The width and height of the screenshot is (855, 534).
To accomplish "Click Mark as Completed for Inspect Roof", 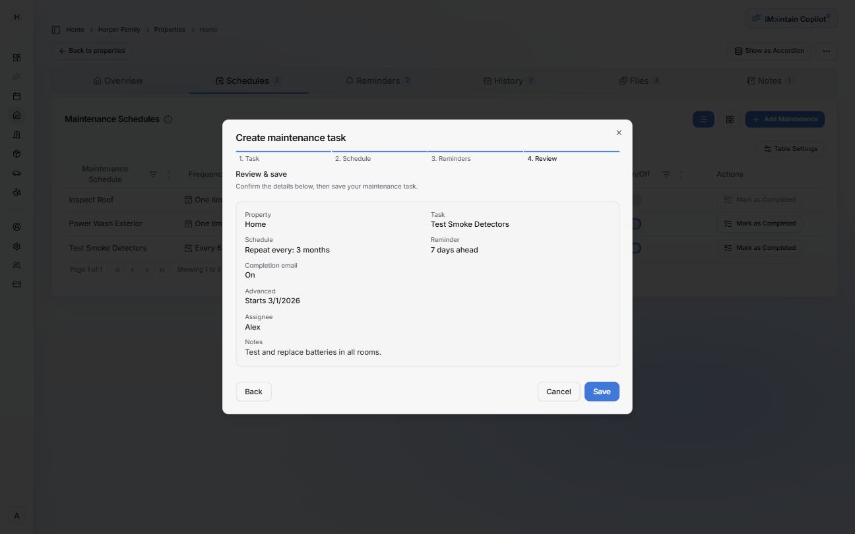I will pos(759,200).
